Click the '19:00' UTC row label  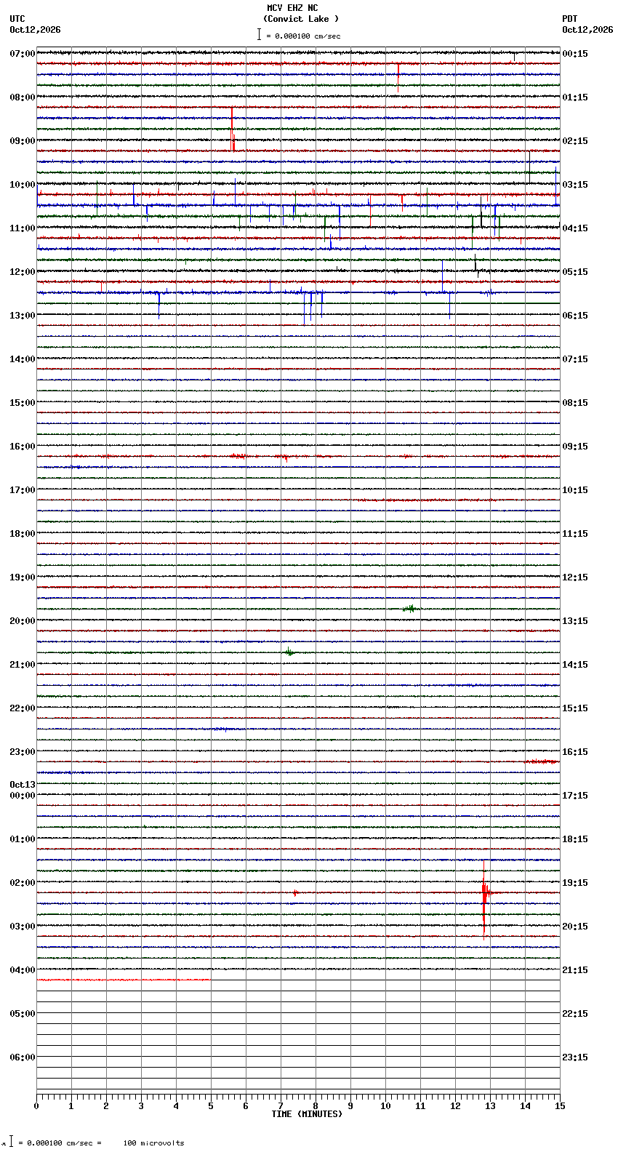coord(23,577)
